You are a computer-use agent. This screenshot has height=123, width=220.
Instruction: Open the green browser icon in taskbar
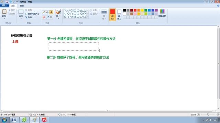pyautogui.click(x=24, y=120)
